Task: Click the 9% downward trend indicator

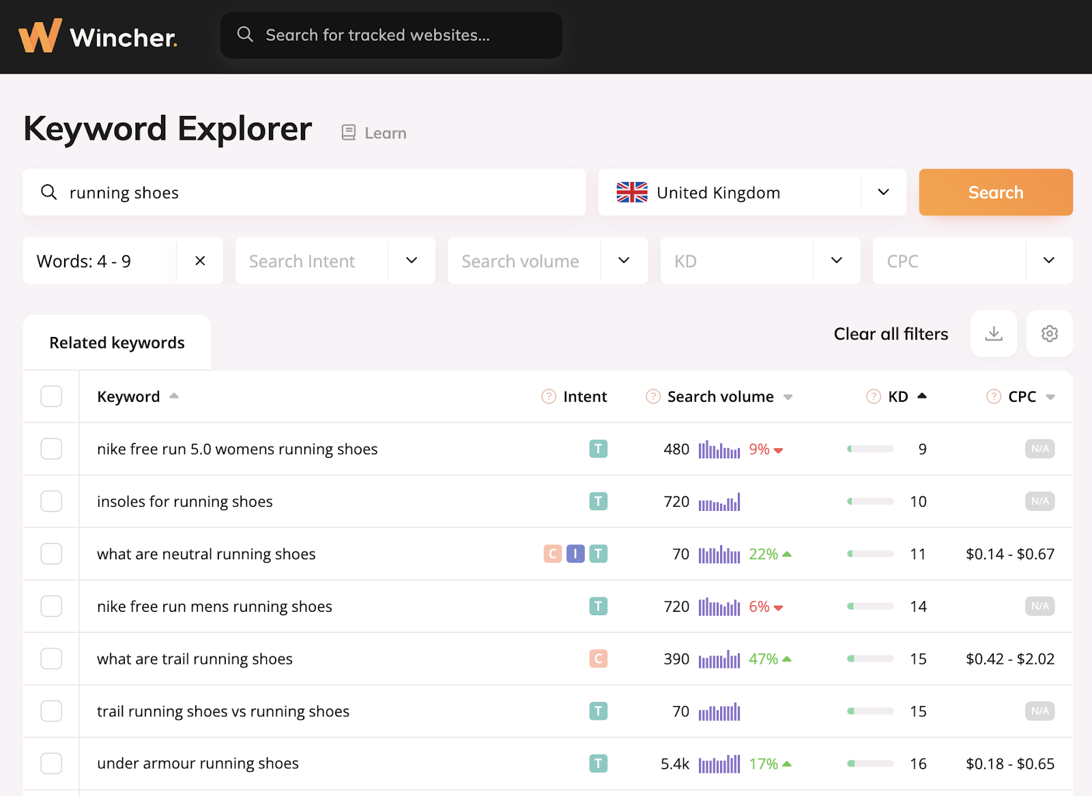Action: pos(766,449)
